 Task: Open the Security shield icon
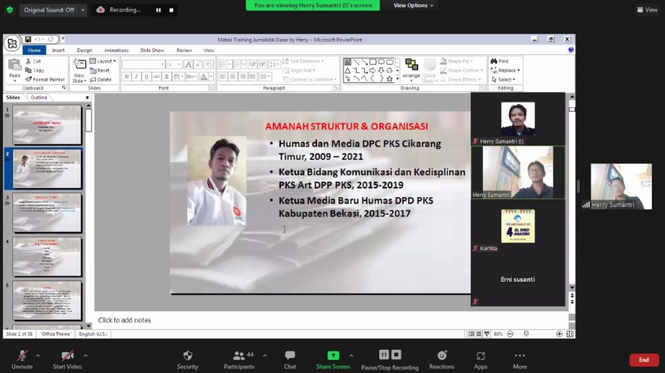(x=188, y=355)
